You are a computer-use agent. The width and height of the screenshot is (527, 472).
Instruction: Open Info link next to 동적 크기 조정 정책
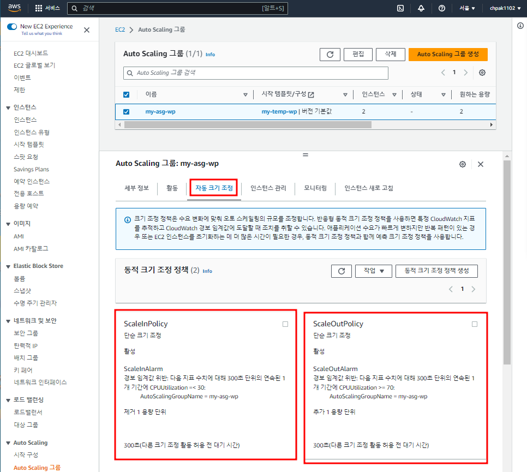click(207, 271)
